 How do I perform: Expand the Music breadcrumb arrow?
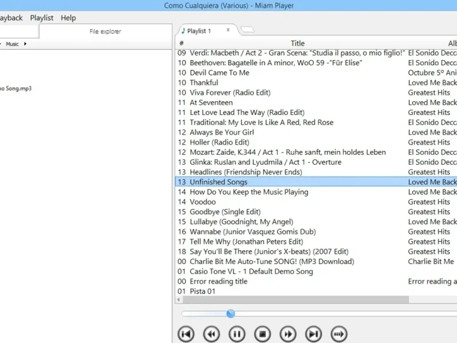click(x=25, y=44)
